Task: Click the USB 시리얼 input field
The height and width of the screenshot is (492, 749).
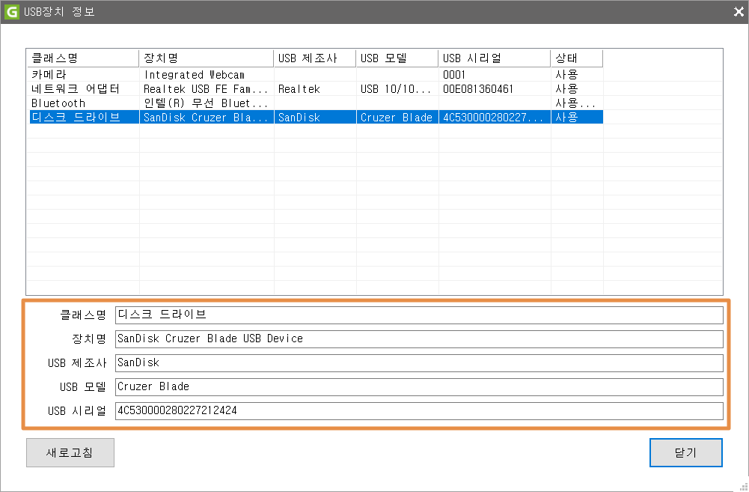Action: (x=419, y=410)
